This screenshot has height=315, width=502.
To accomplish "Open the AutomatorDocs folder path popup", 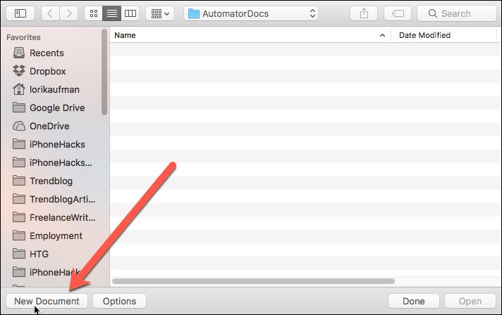I will (x=251, y=13).
